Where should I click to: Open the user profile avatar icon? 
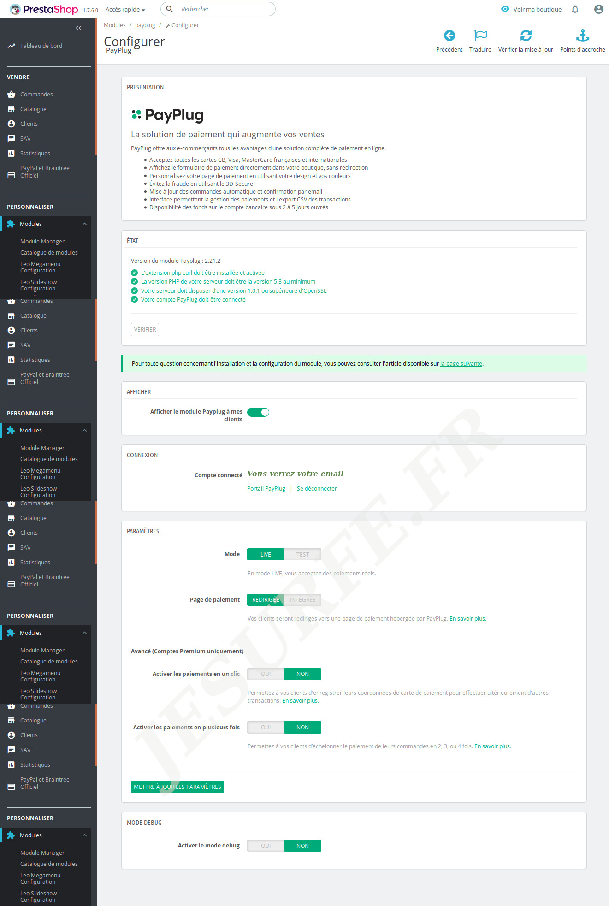[x=598, y=9]
